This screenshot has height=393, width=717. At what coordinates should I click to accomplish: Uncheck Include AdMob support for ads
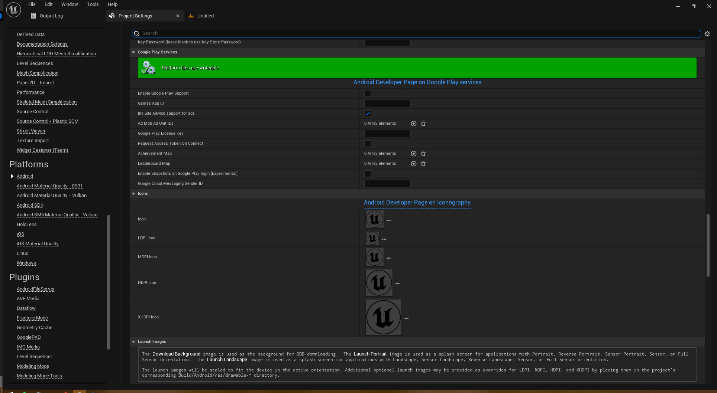coord(368,114)
